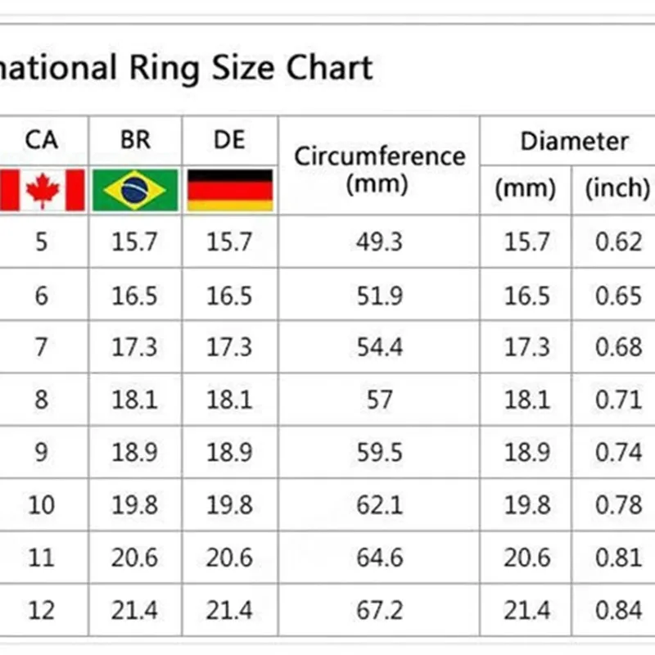Click the Canada flag icon
Viewport: 655px width, 655px height.
pos(43,190)
